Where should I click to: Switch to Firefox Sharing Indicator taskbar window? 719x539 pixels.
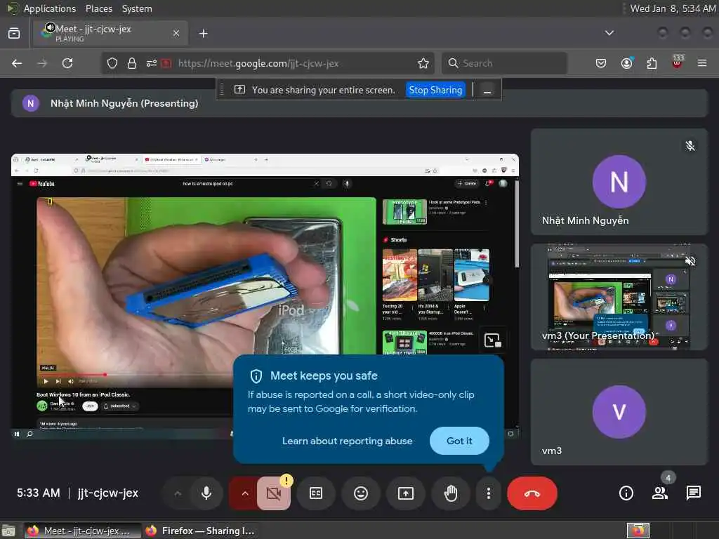click(x=200, y=531)
